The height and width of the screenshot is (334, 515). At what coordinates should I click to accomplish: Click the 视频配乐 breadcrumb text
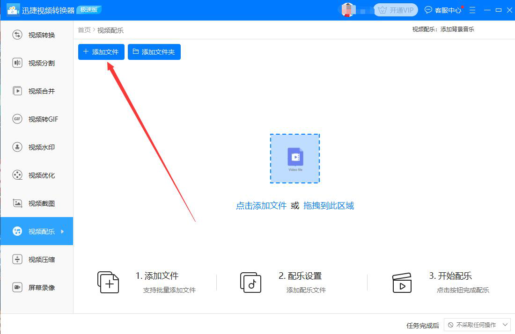110,30
